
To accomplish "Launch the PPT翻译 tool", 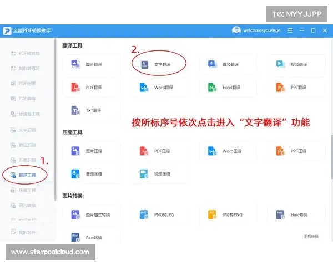I will 296,88.
